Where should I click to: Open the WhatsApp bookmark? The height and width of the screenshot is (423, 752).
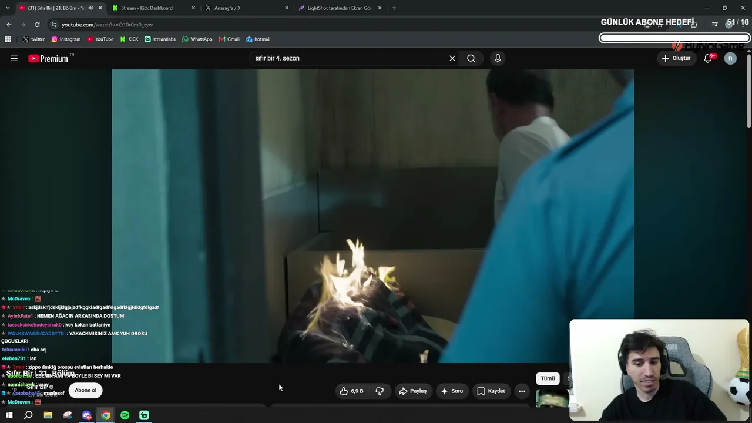(x=197, y=39)
